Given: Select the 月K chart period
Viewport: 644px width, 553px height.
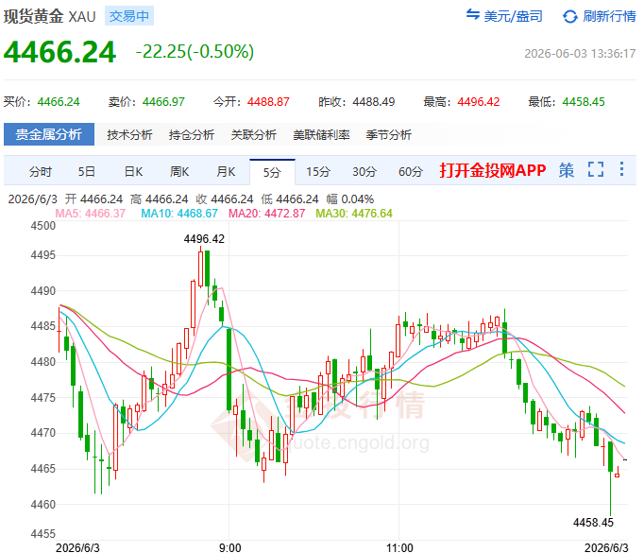Looking at the screenshot, I should click(226, 171).
